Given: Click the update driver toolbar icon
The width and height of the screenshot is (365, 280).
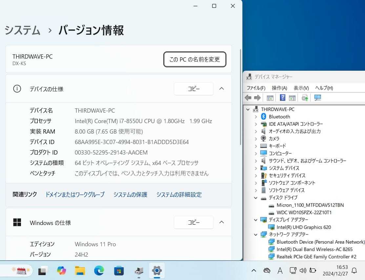Looking at the screenshot, I should point(305,98).
